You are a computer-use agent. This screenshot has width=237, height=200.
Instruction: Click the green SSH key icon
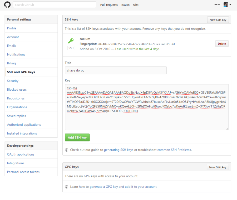point(71,41)
